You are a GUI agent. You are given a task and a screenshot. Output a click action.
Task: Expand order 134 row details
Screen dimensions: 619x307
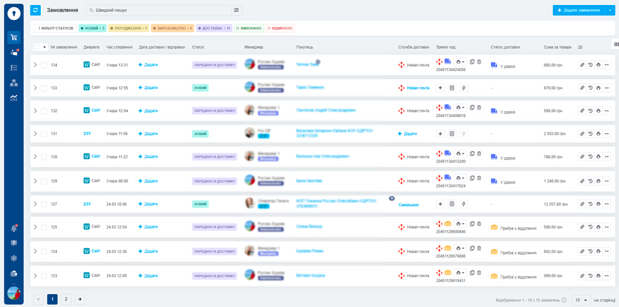pos(35,65)
